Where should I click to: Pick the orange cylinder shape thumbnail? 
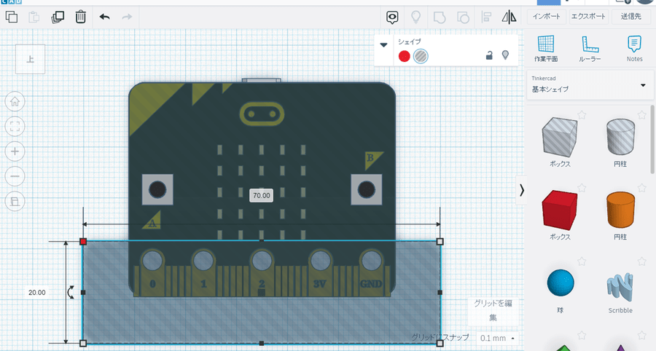(622, 211)
